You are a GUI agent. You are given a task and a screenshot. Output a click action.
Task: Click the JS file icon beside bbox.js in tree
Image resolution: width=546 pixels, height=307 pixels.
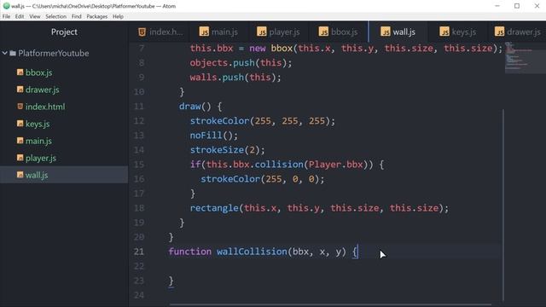point(20,72)
